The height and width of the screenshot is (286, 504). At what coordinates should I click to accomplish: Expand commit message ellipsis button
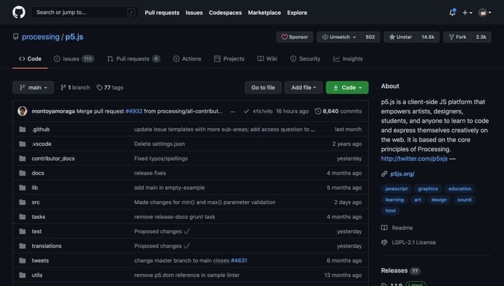232,111
